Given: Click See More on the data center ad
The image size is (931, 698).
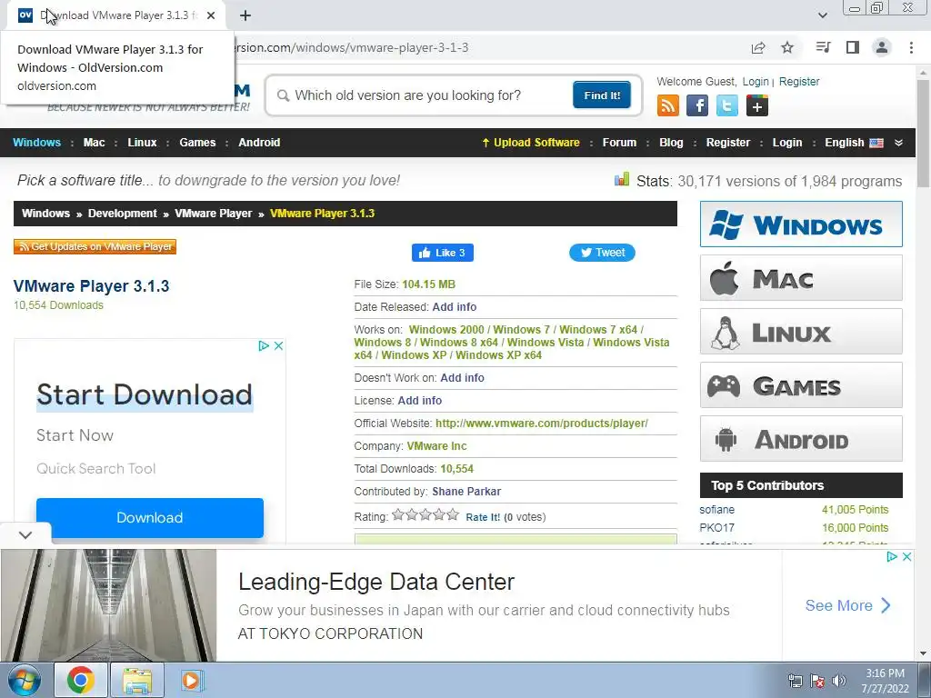Looking at the screenshot, I should pos(848,605).
